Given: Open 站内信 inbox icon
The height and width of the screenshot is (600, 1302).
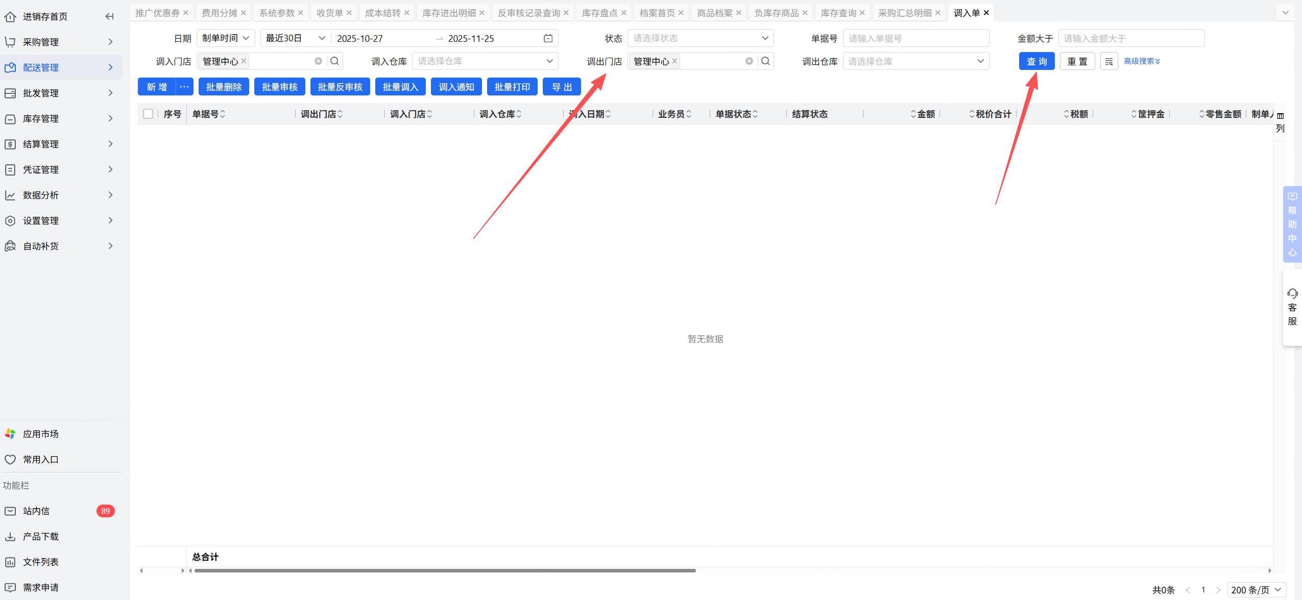Looking at the screenshot, I should [10, 511].
